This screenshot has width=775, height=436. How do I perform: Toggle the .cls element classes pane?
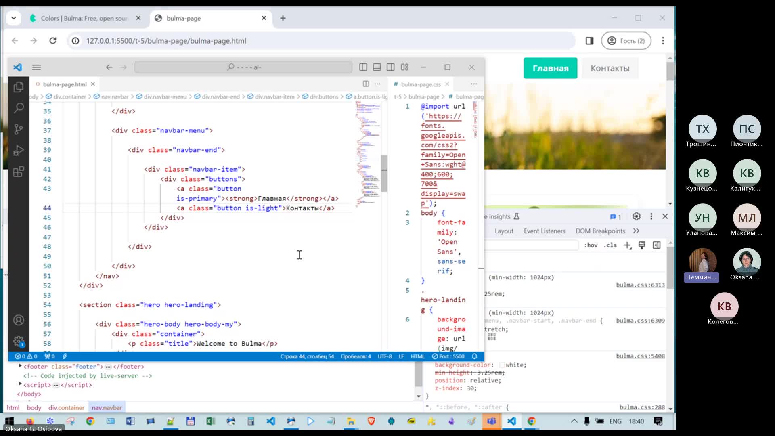pos(610,245)
